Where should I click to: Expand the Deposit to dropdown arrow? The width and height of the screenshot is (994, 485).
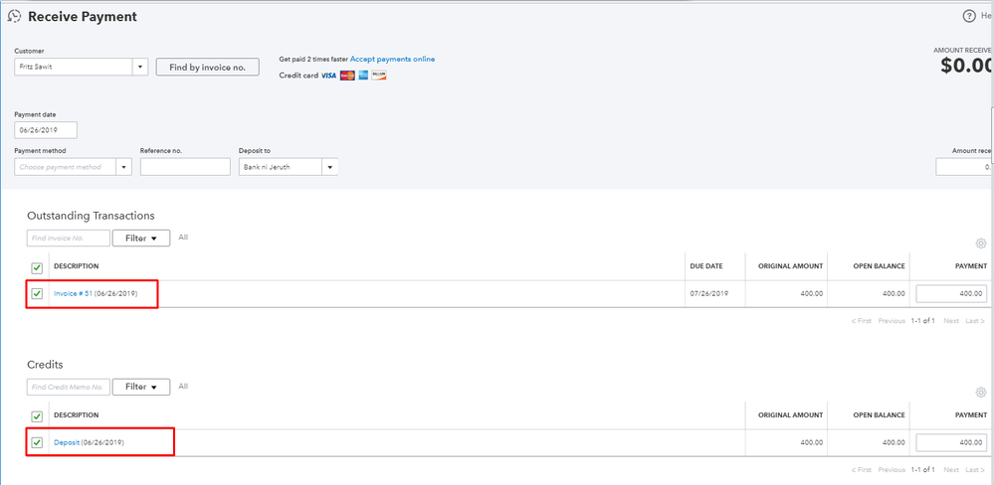pyautogui.click(x=330, y=167)
